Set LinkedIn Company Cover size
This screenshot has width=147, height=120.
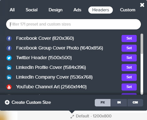point(129,77)
